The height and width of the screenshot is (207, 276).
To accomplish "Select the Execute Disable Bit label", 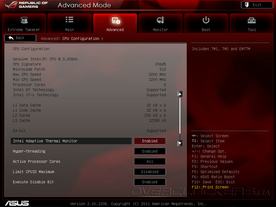I will (33, 182).
